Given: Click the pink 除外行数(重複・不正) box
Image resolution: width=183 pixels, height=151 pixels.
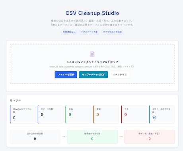Looking at the screenshot, I should point(150,137).
